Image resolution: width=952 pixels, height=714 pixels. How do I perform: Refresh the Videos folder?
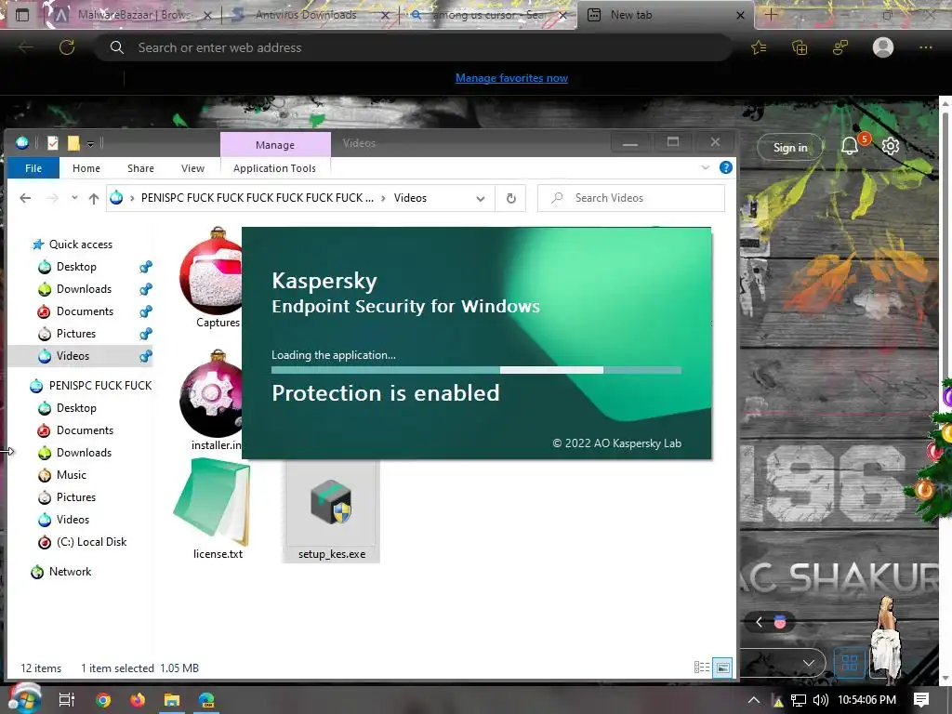[511, 198]
